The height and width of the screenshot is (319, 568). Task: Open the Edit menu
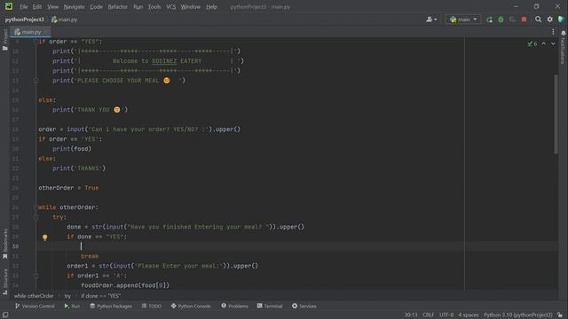37,7
